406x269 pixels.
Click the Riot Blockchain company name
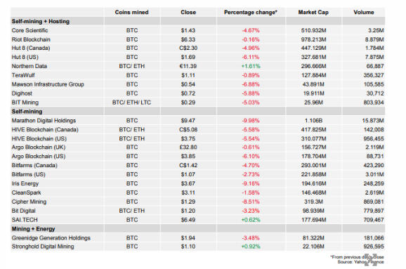(x=31, y=39)
